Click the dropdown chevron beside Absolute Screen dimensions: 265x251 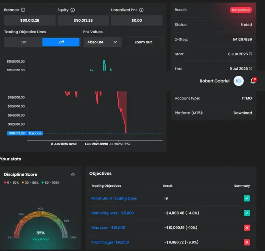click(115, 42)
